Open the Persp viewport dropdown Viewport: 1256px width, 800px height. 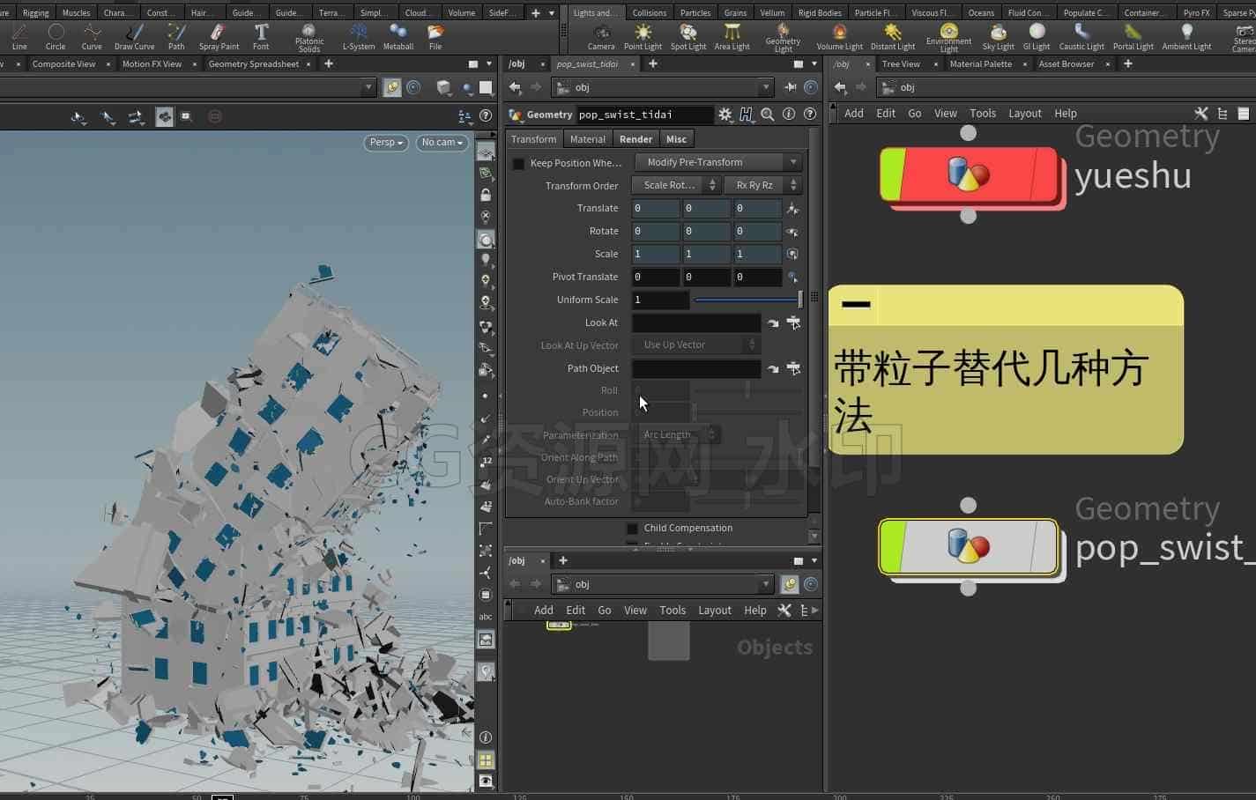click(386, 143)
